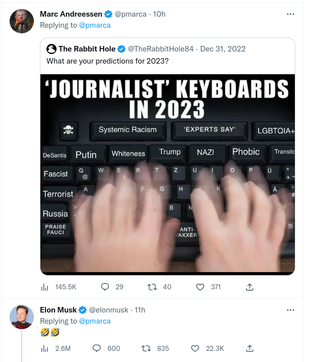Open @pmarca link in Marc's reply line
The image size is (309, 362).
pyautogui.click(x=94, y=25)
